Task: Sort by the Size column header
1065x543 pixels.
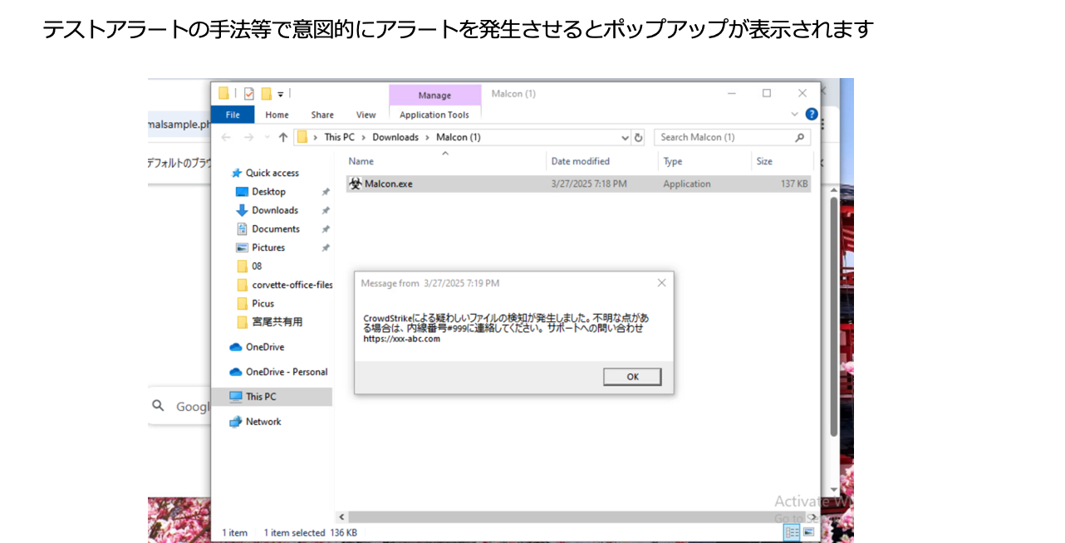Action: (x=781, y=162)
